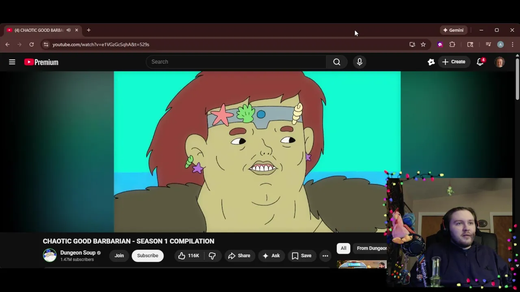The image size is (520, 292).
Task: Open media controls icon in Chrome toolbar
Action: [488, 44]
